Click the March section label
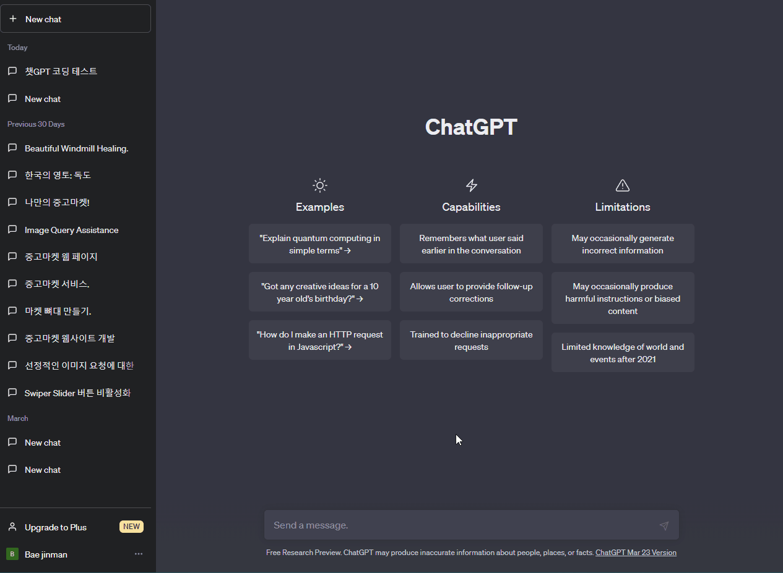The width and height of the screenshot is (783, 573). coord(18,418)
